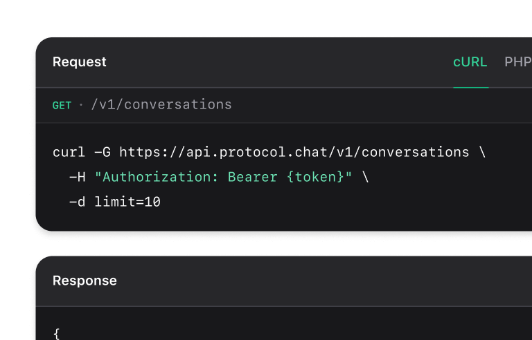Click the Response panel title
The width and height of the screenshot is (532, 340).
85,281
